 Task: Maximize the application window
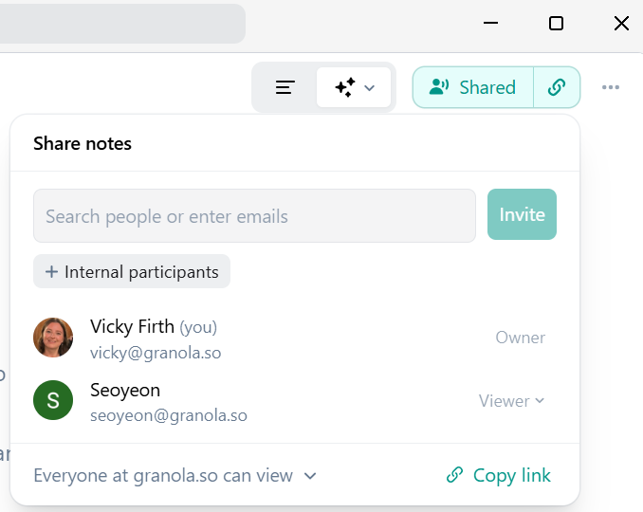click(x=557, y=24)
